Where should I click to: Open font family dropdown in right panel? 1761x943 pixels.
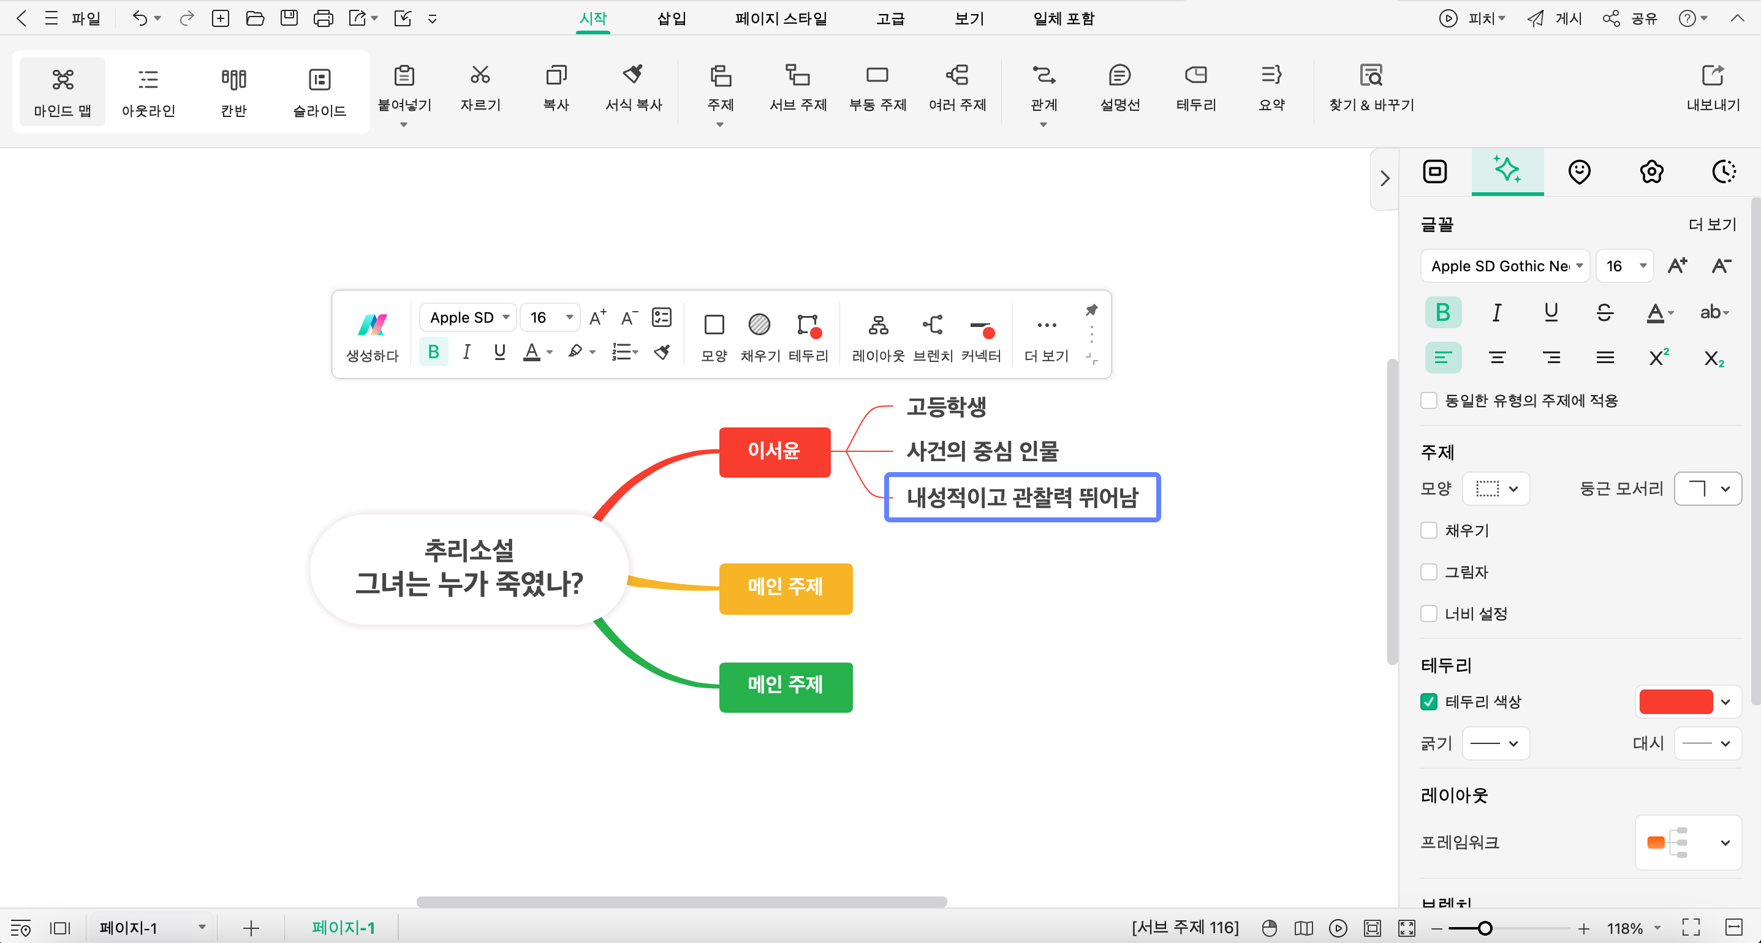tap(1505, 266)
